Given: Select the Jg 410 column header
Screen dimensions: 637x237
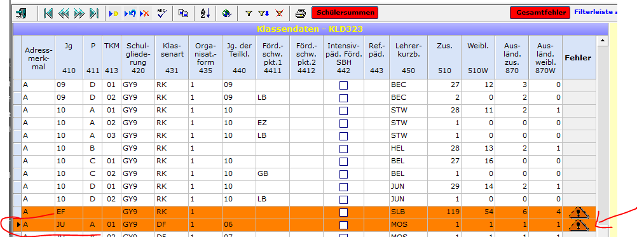Looking at the screenshot, I should pos(69,58).
